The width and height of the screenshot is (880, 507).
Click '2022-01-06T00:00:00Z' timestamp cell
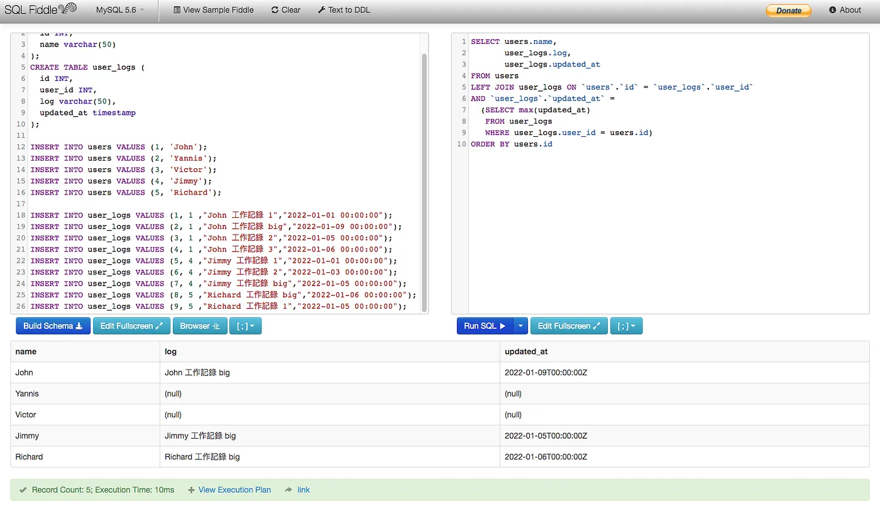(x=685, y=457)
